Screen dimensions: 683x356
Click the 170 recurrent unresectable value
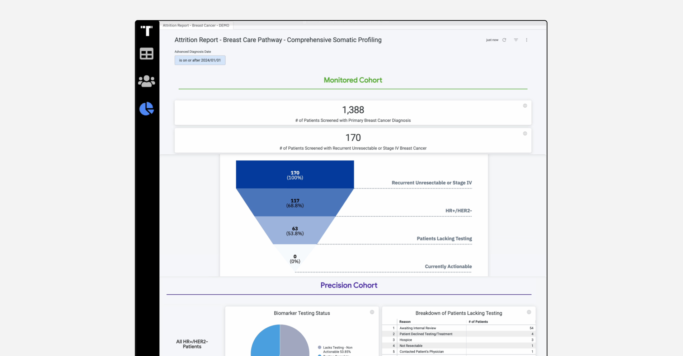[x=353, y=138]
